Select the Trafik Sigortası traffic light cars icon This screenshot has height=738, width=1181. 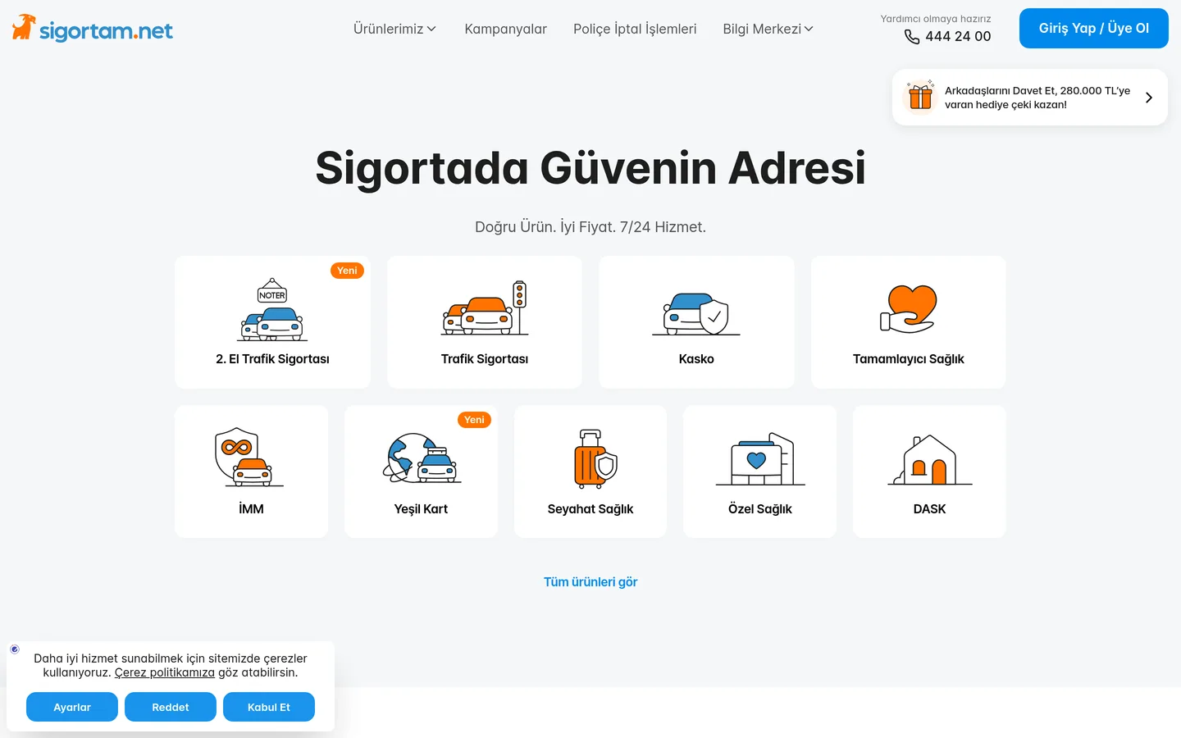(485, 307)
